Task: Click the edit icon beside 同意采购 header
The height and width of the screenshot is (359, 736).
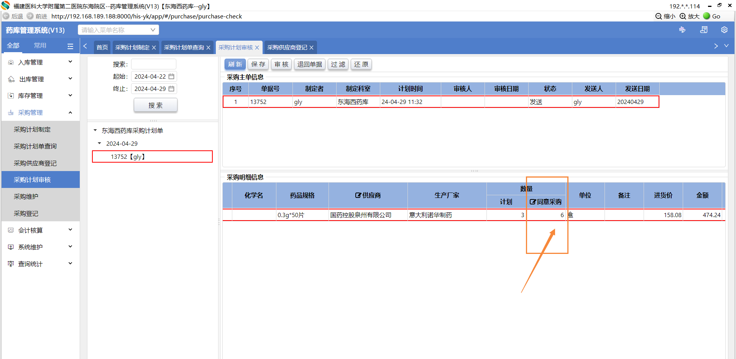Action: click(533, 202)
